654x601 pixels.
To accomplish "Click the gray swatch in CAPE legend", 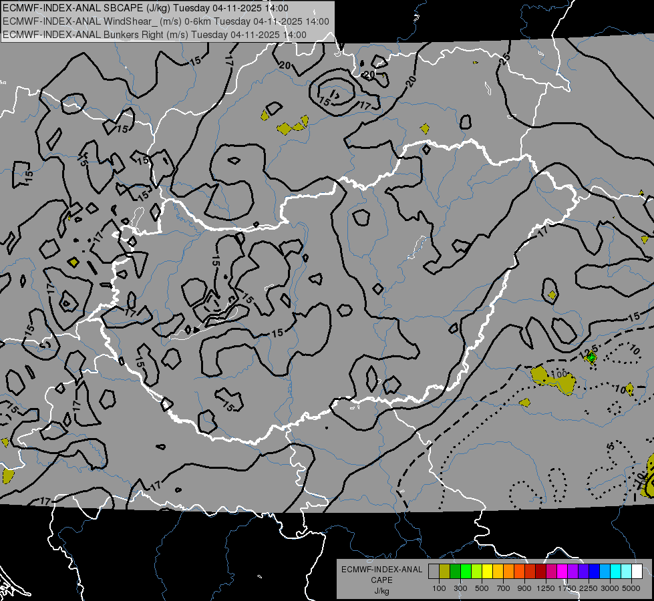I will click(434, 571).
